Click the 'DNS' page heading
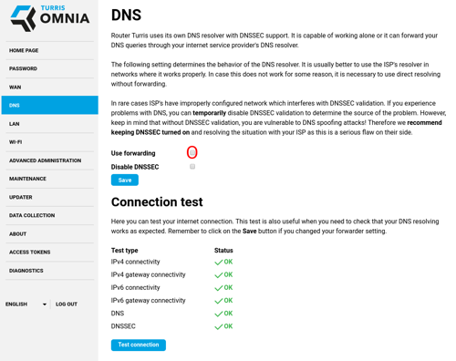Screen dimensions: 456x361 coord(126,15)
